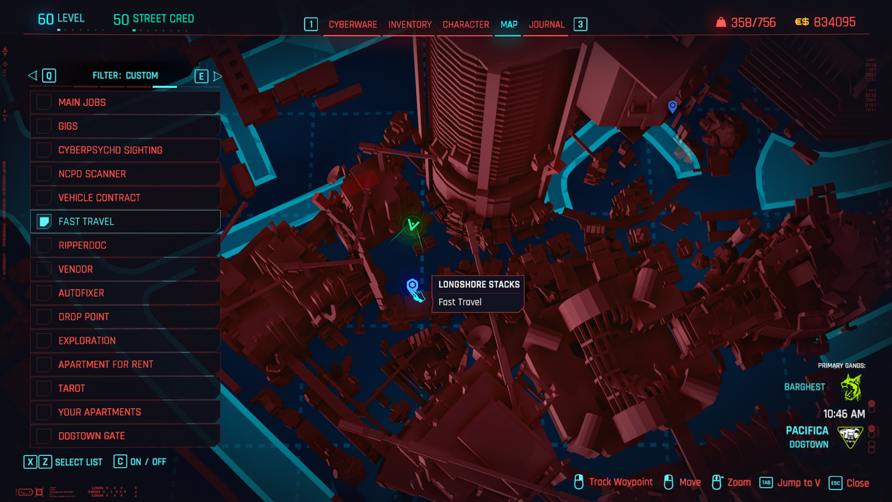
Task: Disable the Fast Travel filter checkbox
Action: 44,222
